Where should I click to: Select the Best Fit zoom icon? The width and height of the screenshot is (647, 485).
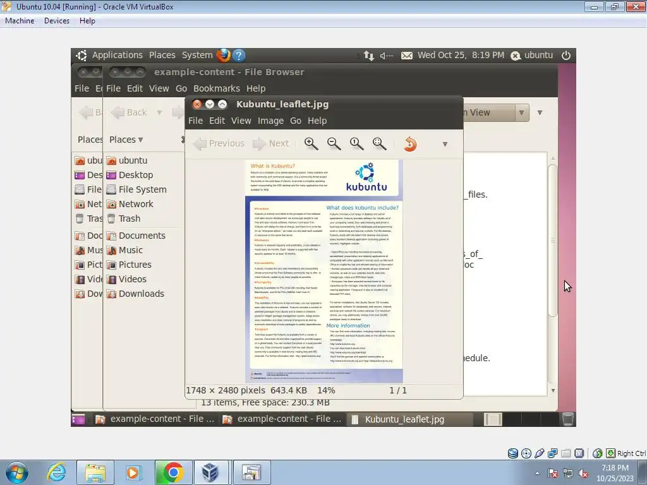click(x=379, y=143)
